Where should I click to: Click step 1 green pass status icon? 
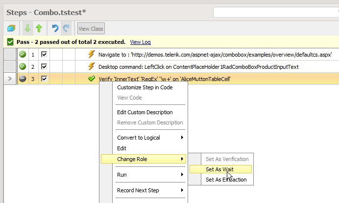click(x=23, y=55)
